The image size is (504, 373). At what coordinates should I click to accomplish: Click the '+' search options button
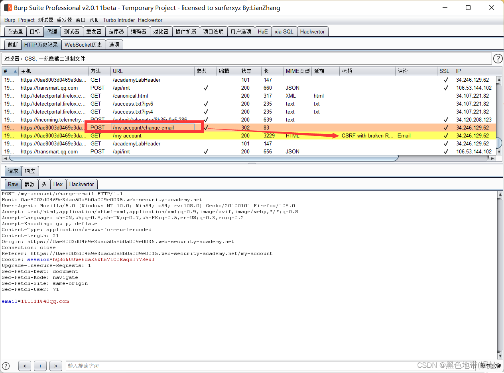pyautogui.click(x=40, y=366)
